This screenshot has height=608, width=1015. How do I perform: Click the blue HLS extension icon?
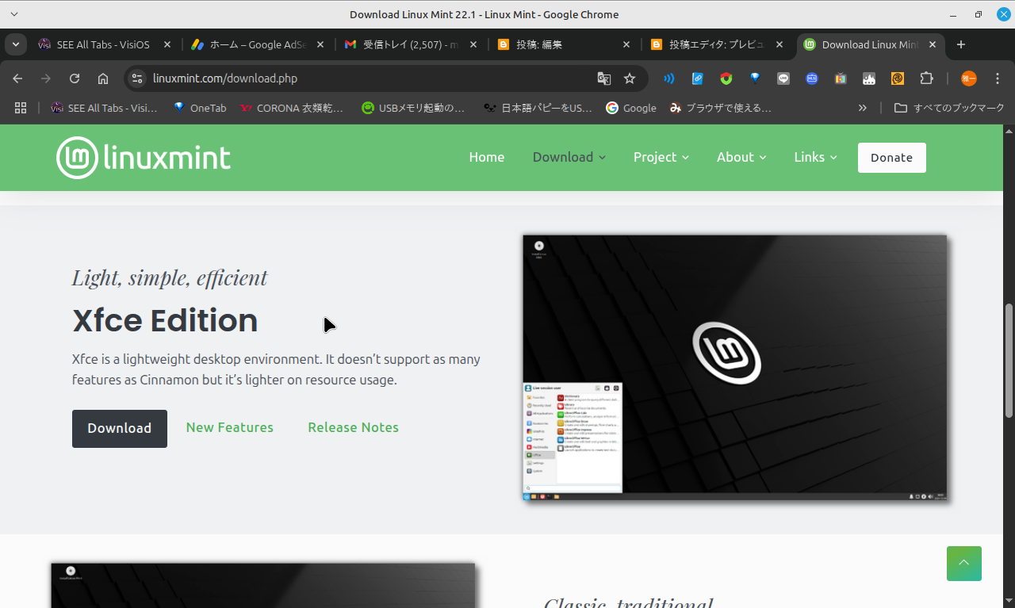[x=812, y=78]
